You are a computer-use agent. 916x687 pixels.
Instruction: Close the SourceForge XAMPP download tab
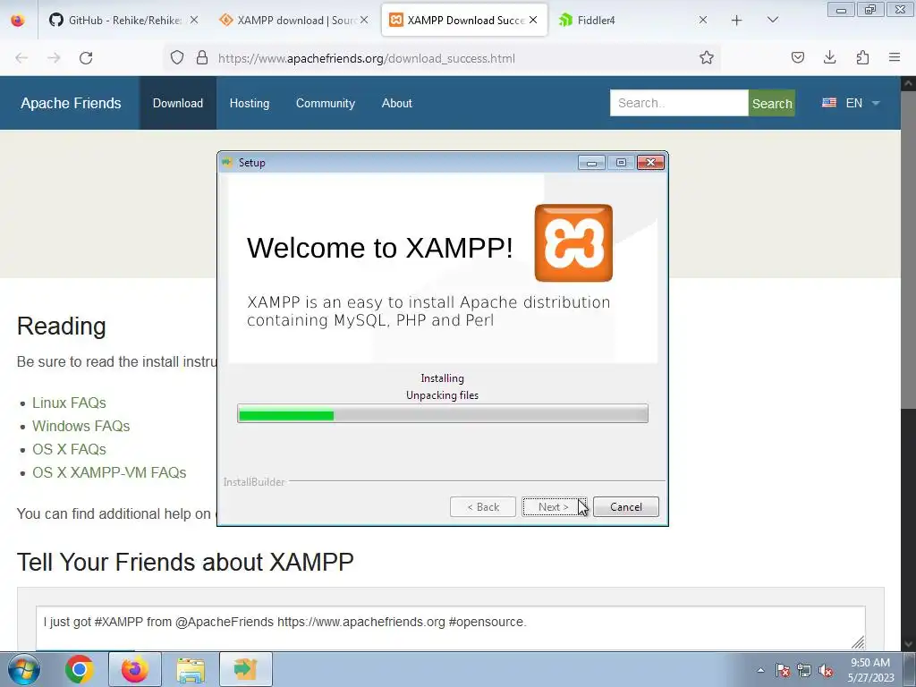pyautogui.click(x=364, y=20)
